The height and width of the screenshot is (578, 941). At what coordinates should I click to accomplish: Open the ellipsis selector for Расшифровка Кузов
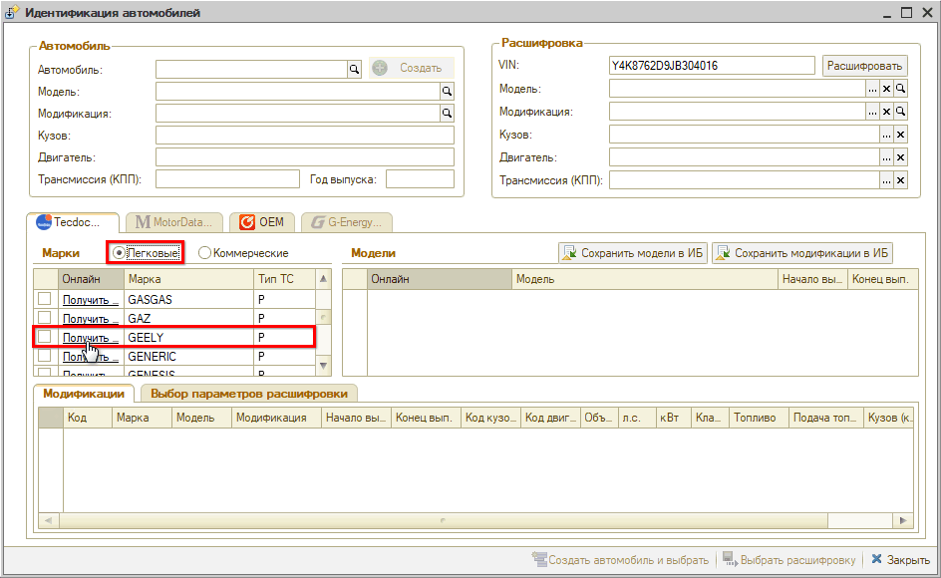pyautogui.click(x=886, y=135)
